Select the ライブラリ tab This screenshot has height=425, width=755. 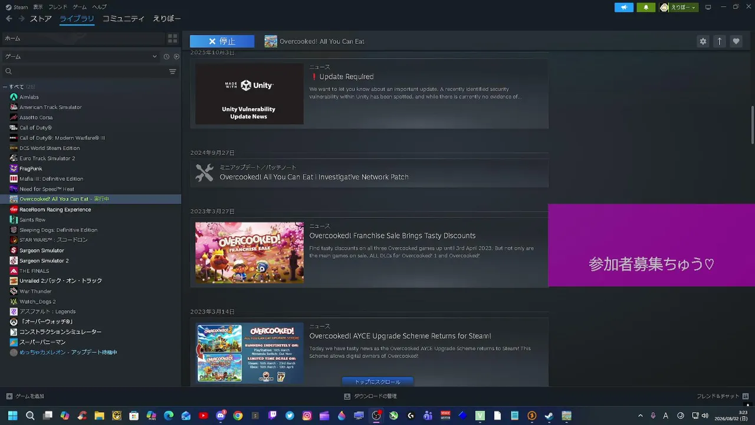click(x=77, y=19)
